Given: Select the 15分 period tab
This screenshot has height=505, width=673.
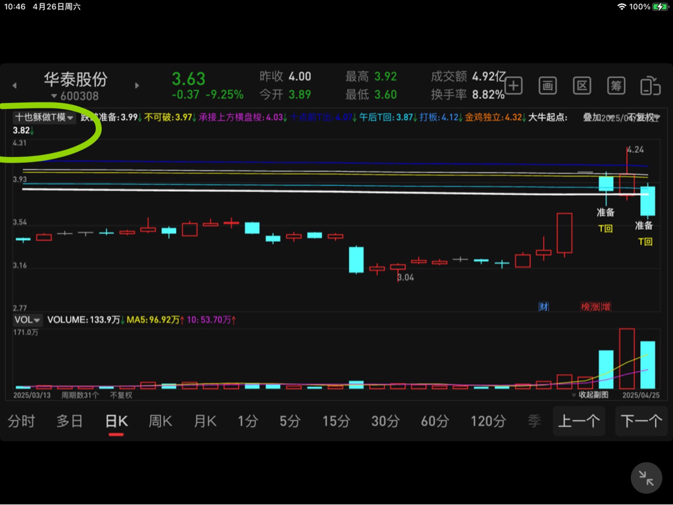Looking at the screenshot, I should coord(336,422).
